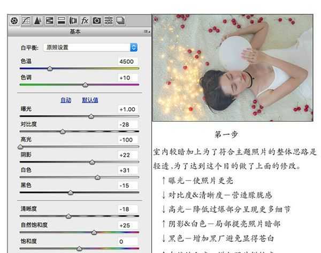321x253 pixels.
Task: Click the 色温 temperature slider handle
Action: point(50,69)
